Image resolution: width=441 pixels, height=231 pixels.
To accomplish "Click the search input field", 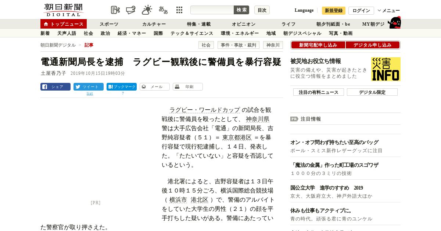I will [212, 10].
